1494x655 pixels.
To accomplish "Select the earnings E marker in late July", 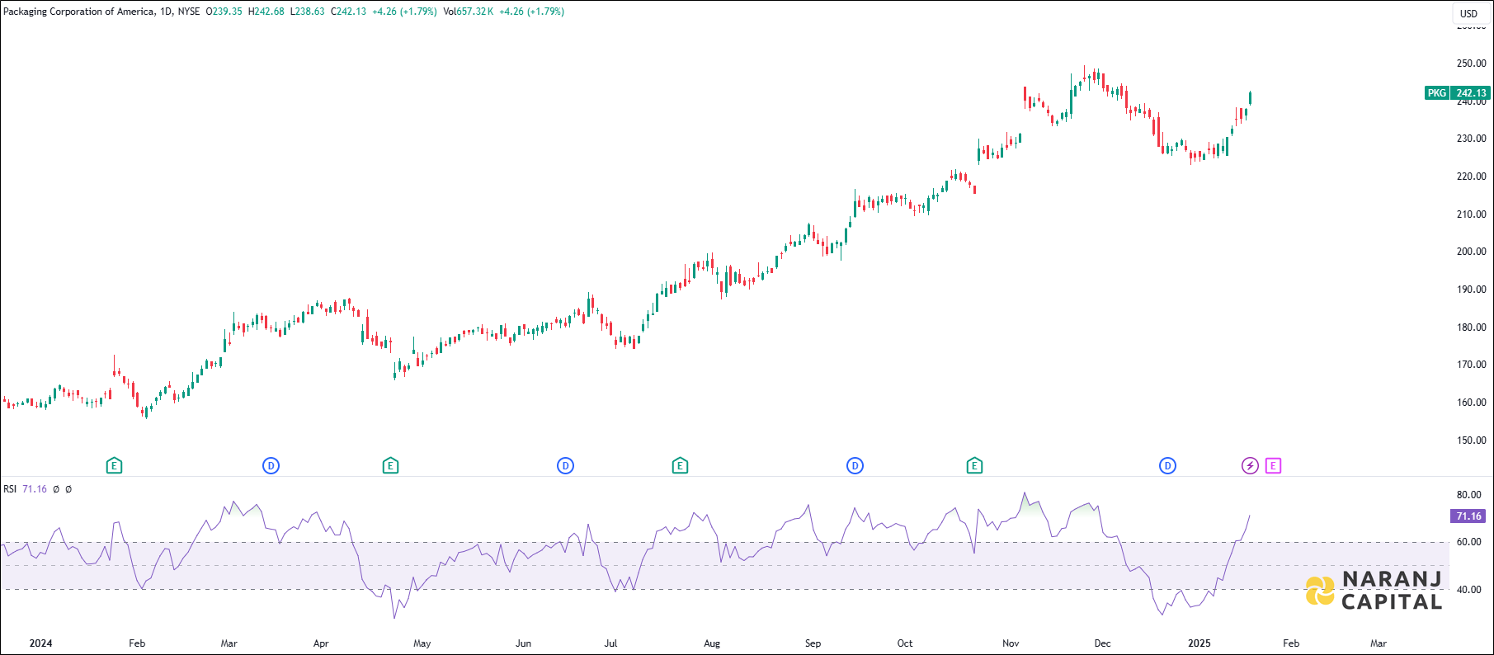I will pos(680,466).
